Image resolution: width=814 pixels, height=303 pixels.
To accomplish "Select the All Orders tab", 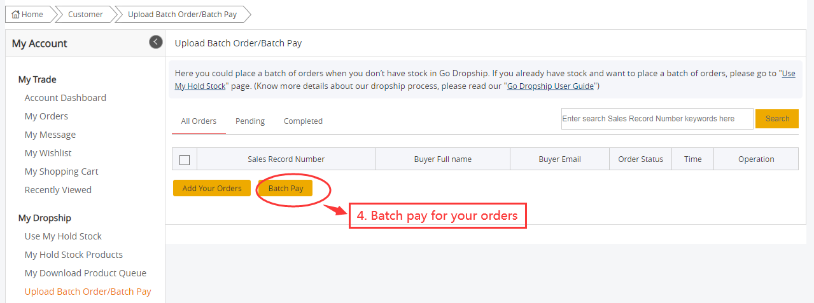I will click(x=199, y=121).
